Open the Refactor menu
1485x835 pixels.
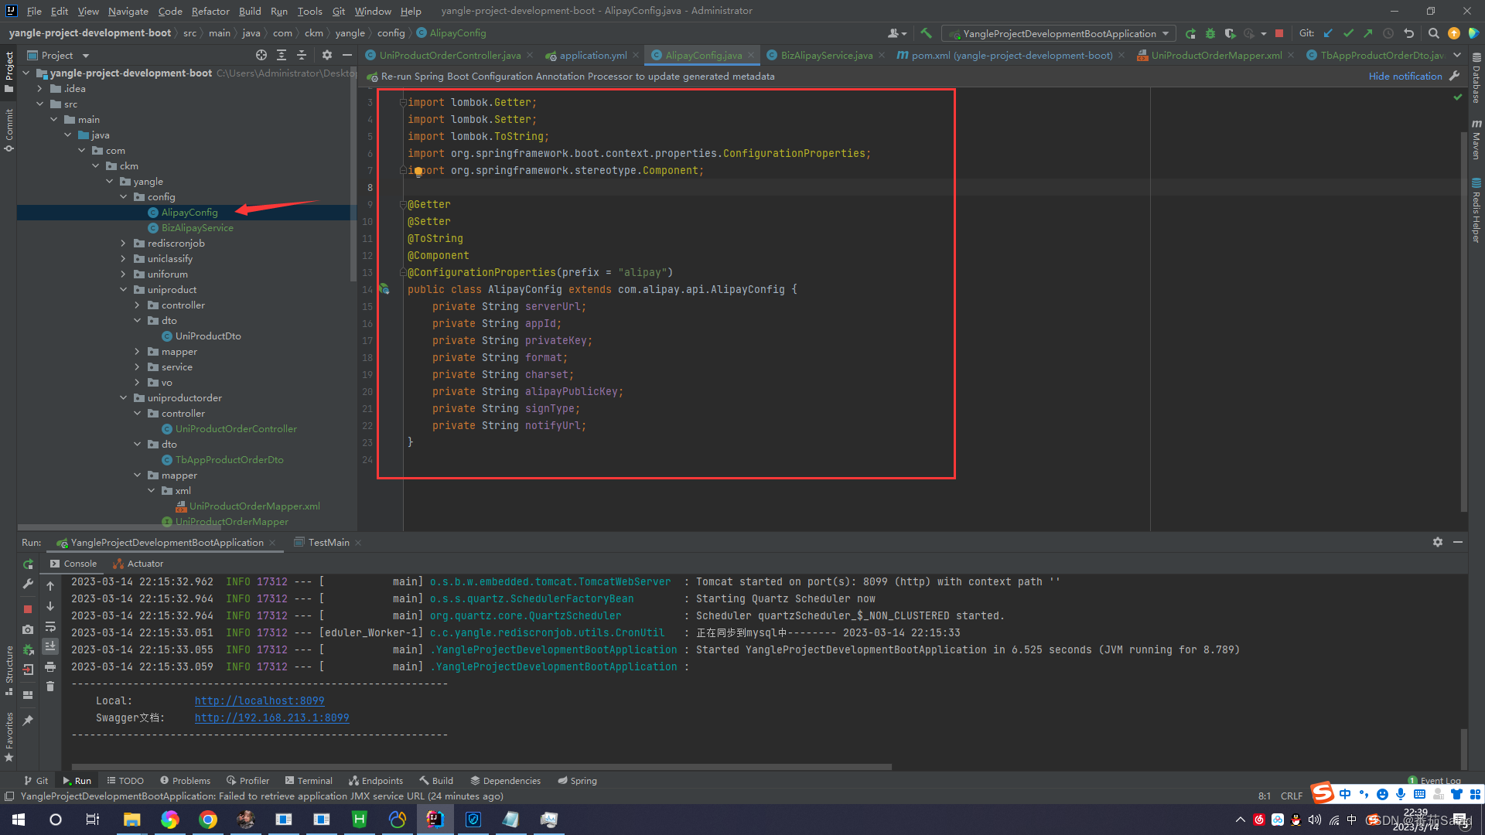[210, 11]
